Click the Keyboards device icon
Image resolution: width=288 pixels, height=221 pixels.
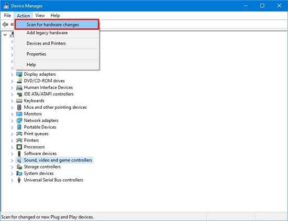click(x=19, y=101)
